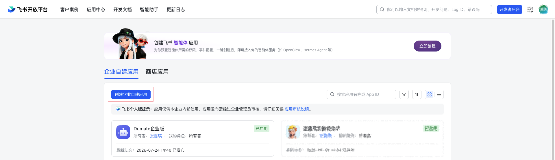555x160 pixels.
Task: Open the 智能助手 menu
Action: pos(149,9)
